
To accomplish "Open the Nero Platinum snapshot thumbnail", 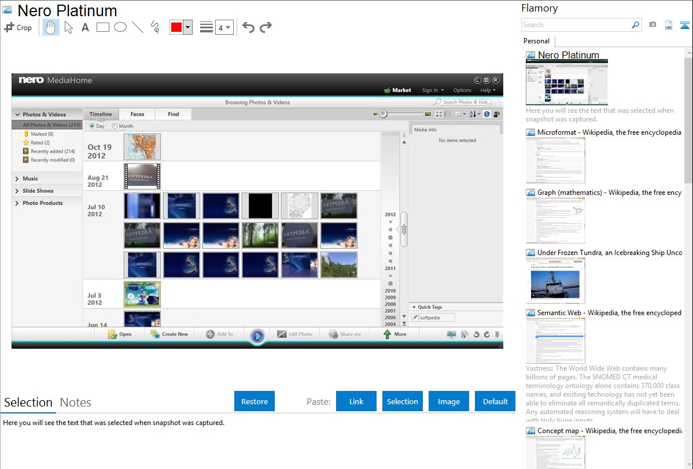I will [x=566, y=82].
